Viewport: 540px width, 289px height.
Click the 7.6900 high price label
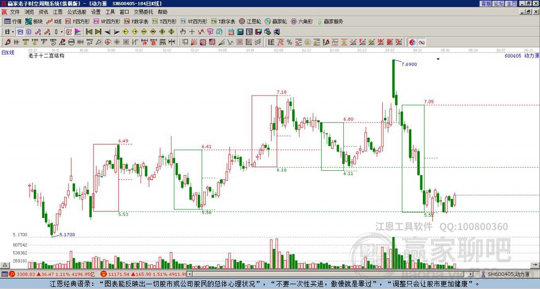click(x=409, y=64)
